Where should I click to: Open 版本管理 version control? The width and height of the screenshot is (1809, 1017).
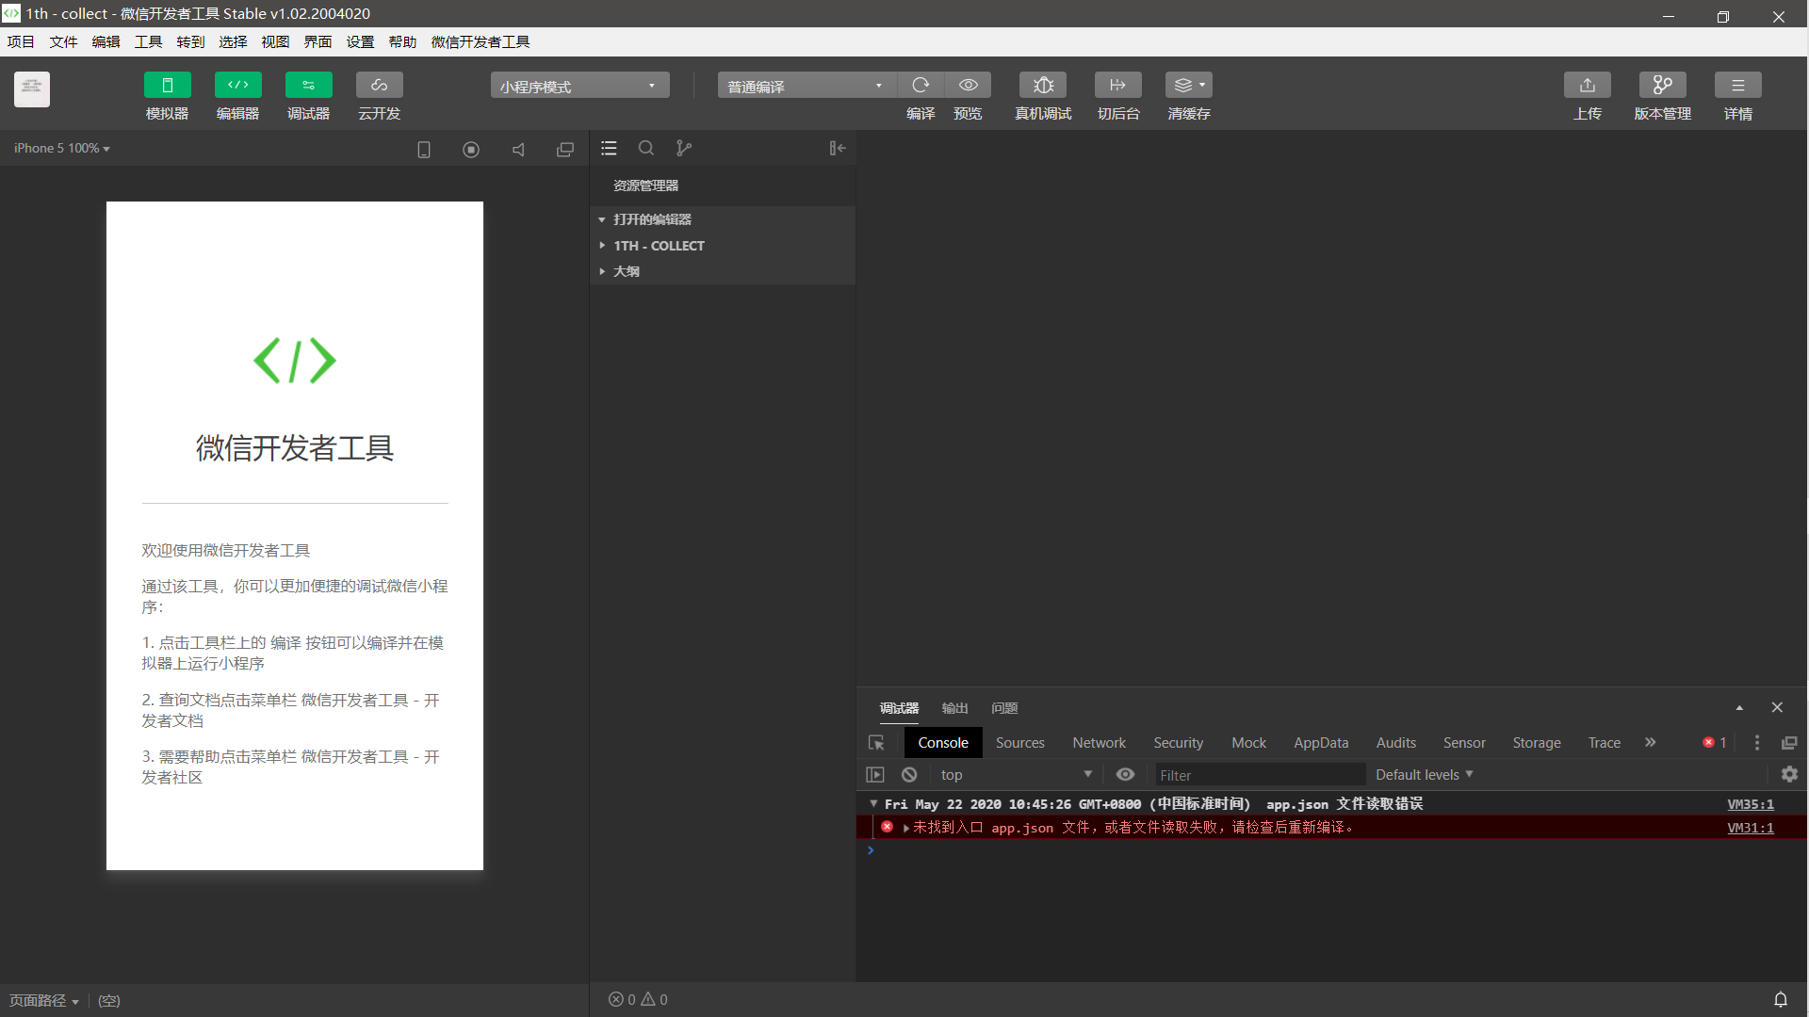tap(1663, 86)
